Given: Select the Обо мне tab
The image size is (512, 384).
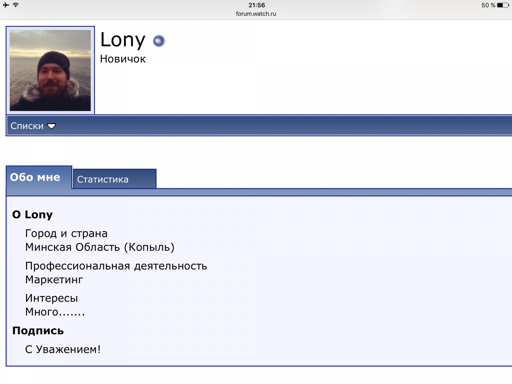Looking at the screenshot, I should click(35, 177).
